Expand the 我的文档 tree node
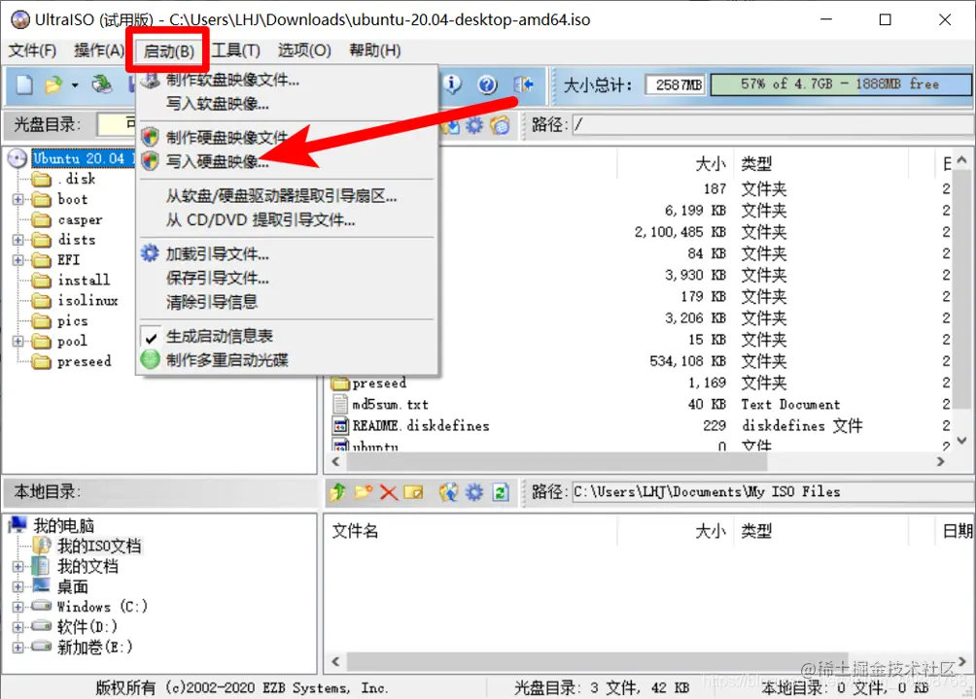The width and height of the screenshot is (976, 699). point(18,567)
